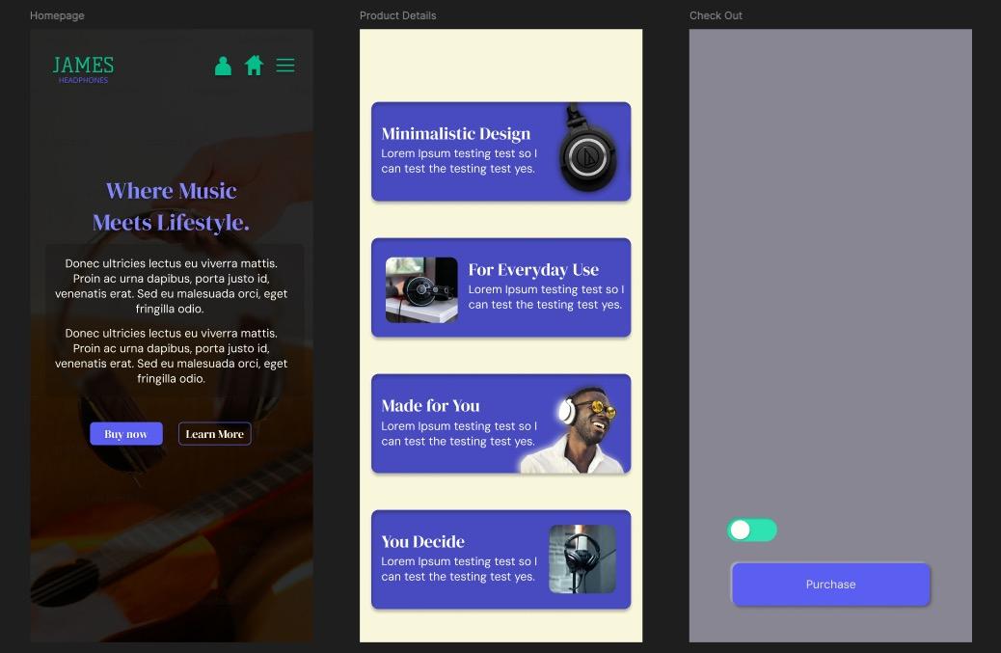
Task: Click the Purchase button
Action: (830, 585)
